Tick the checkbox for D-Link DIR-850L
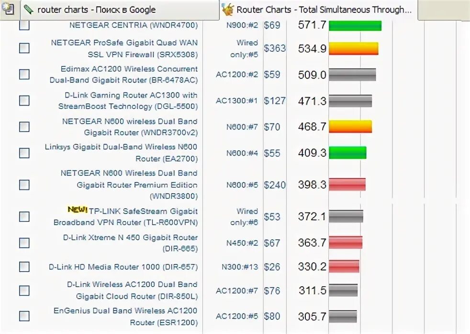 coord(24,290)
